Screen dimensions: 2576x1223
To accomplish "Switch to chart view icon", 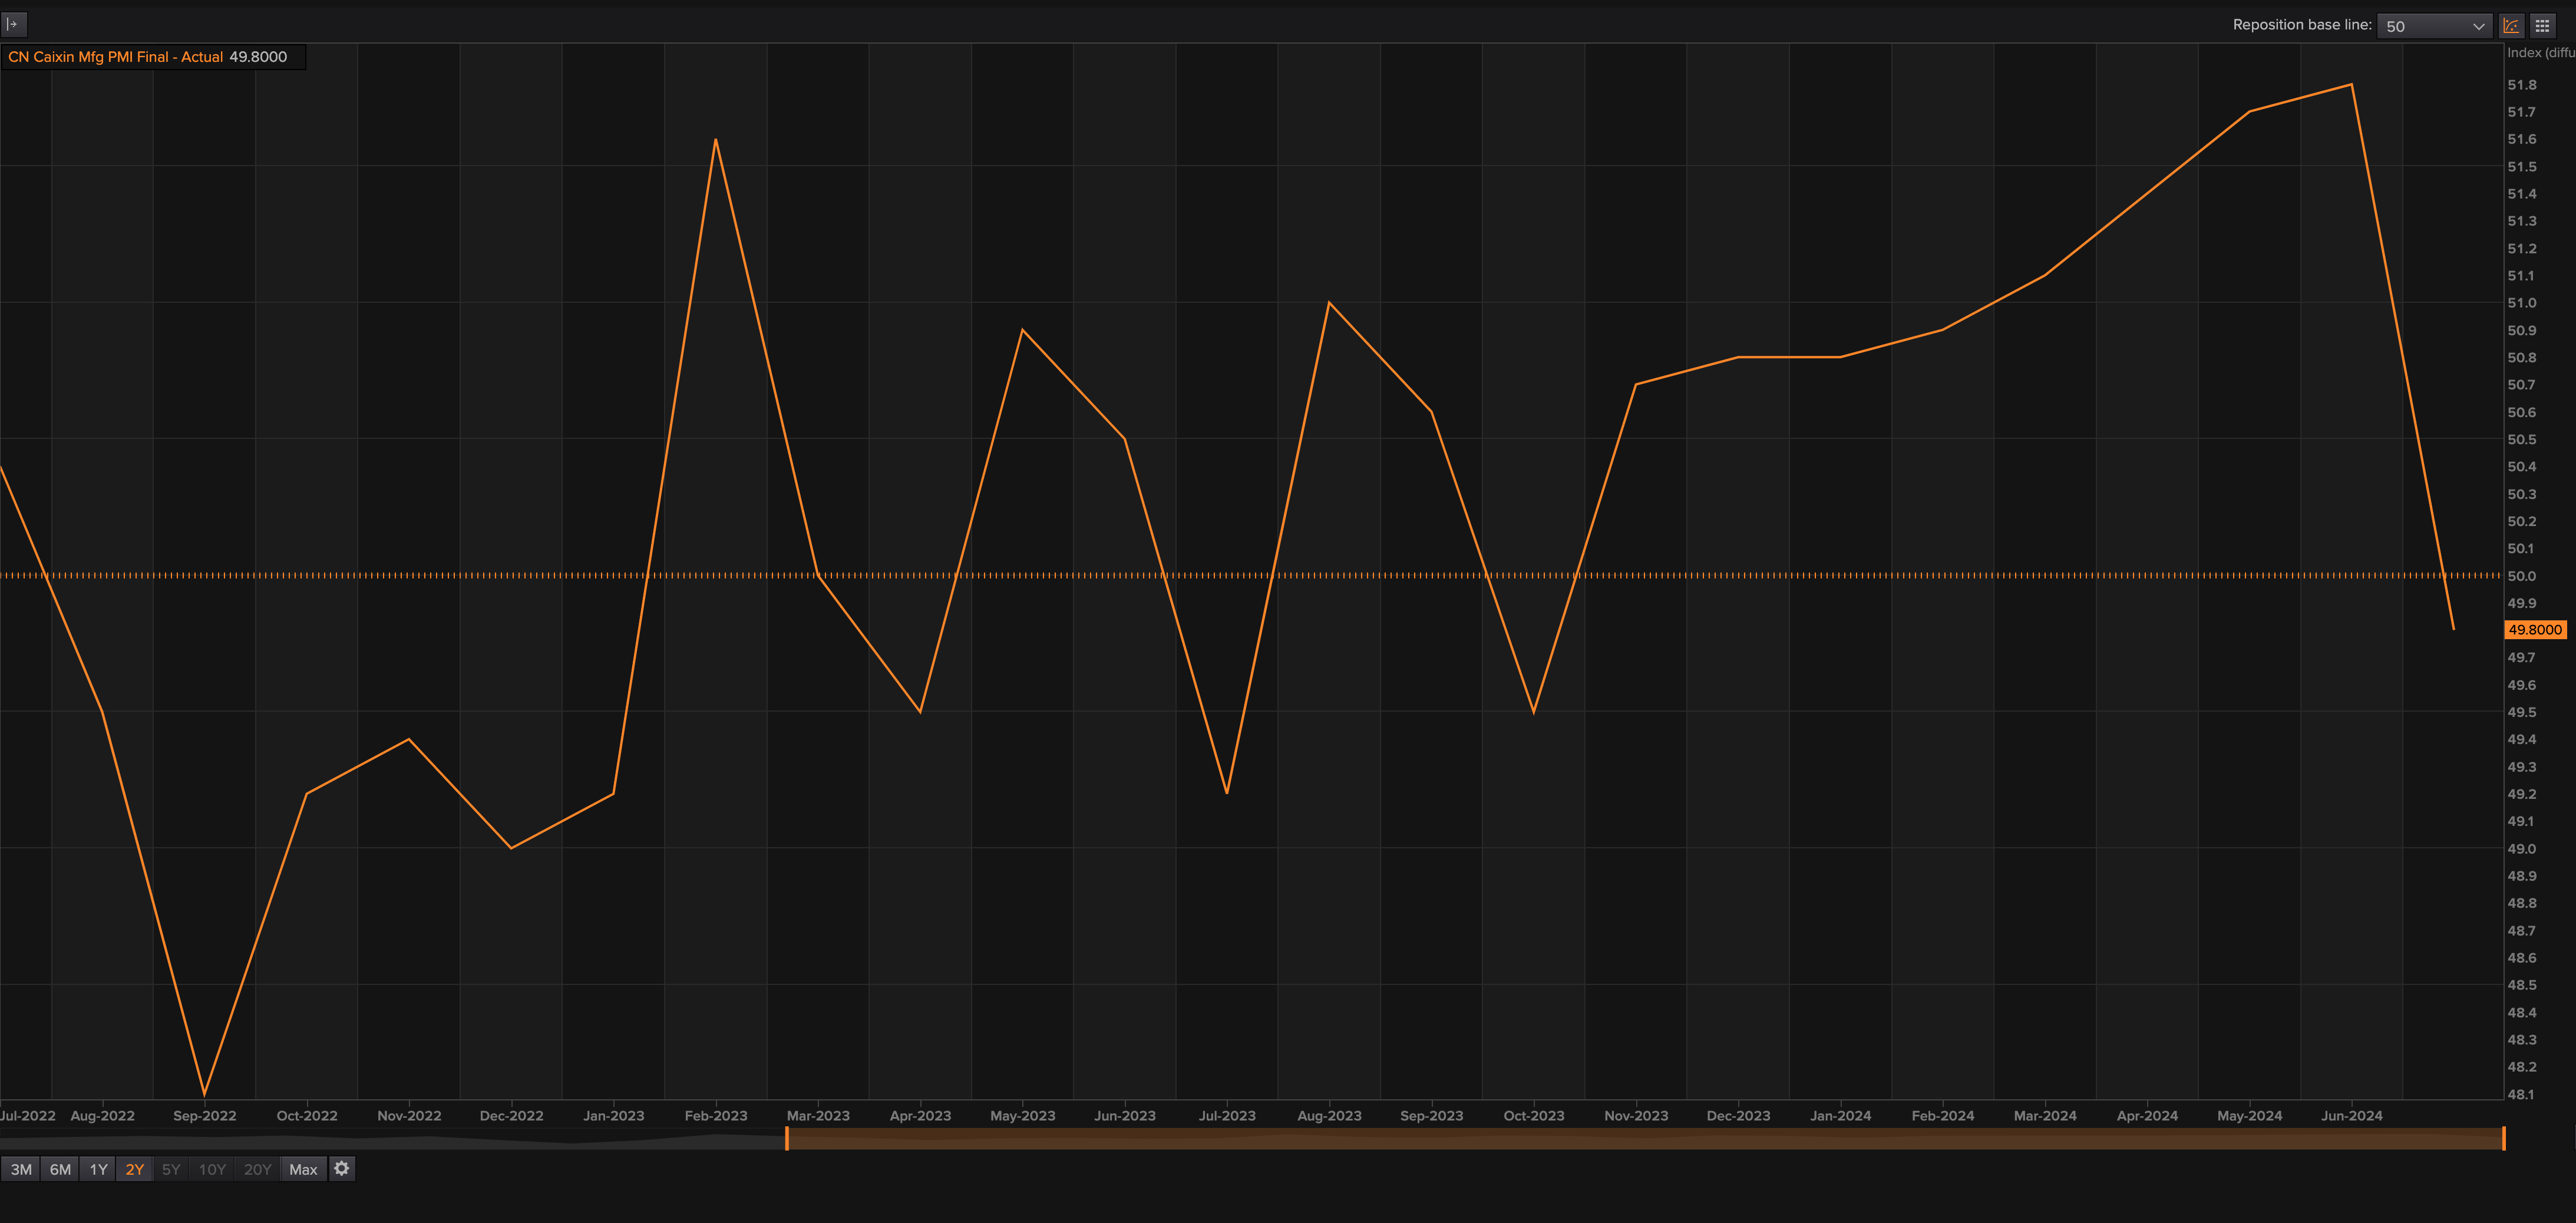I will [2511, 26].
